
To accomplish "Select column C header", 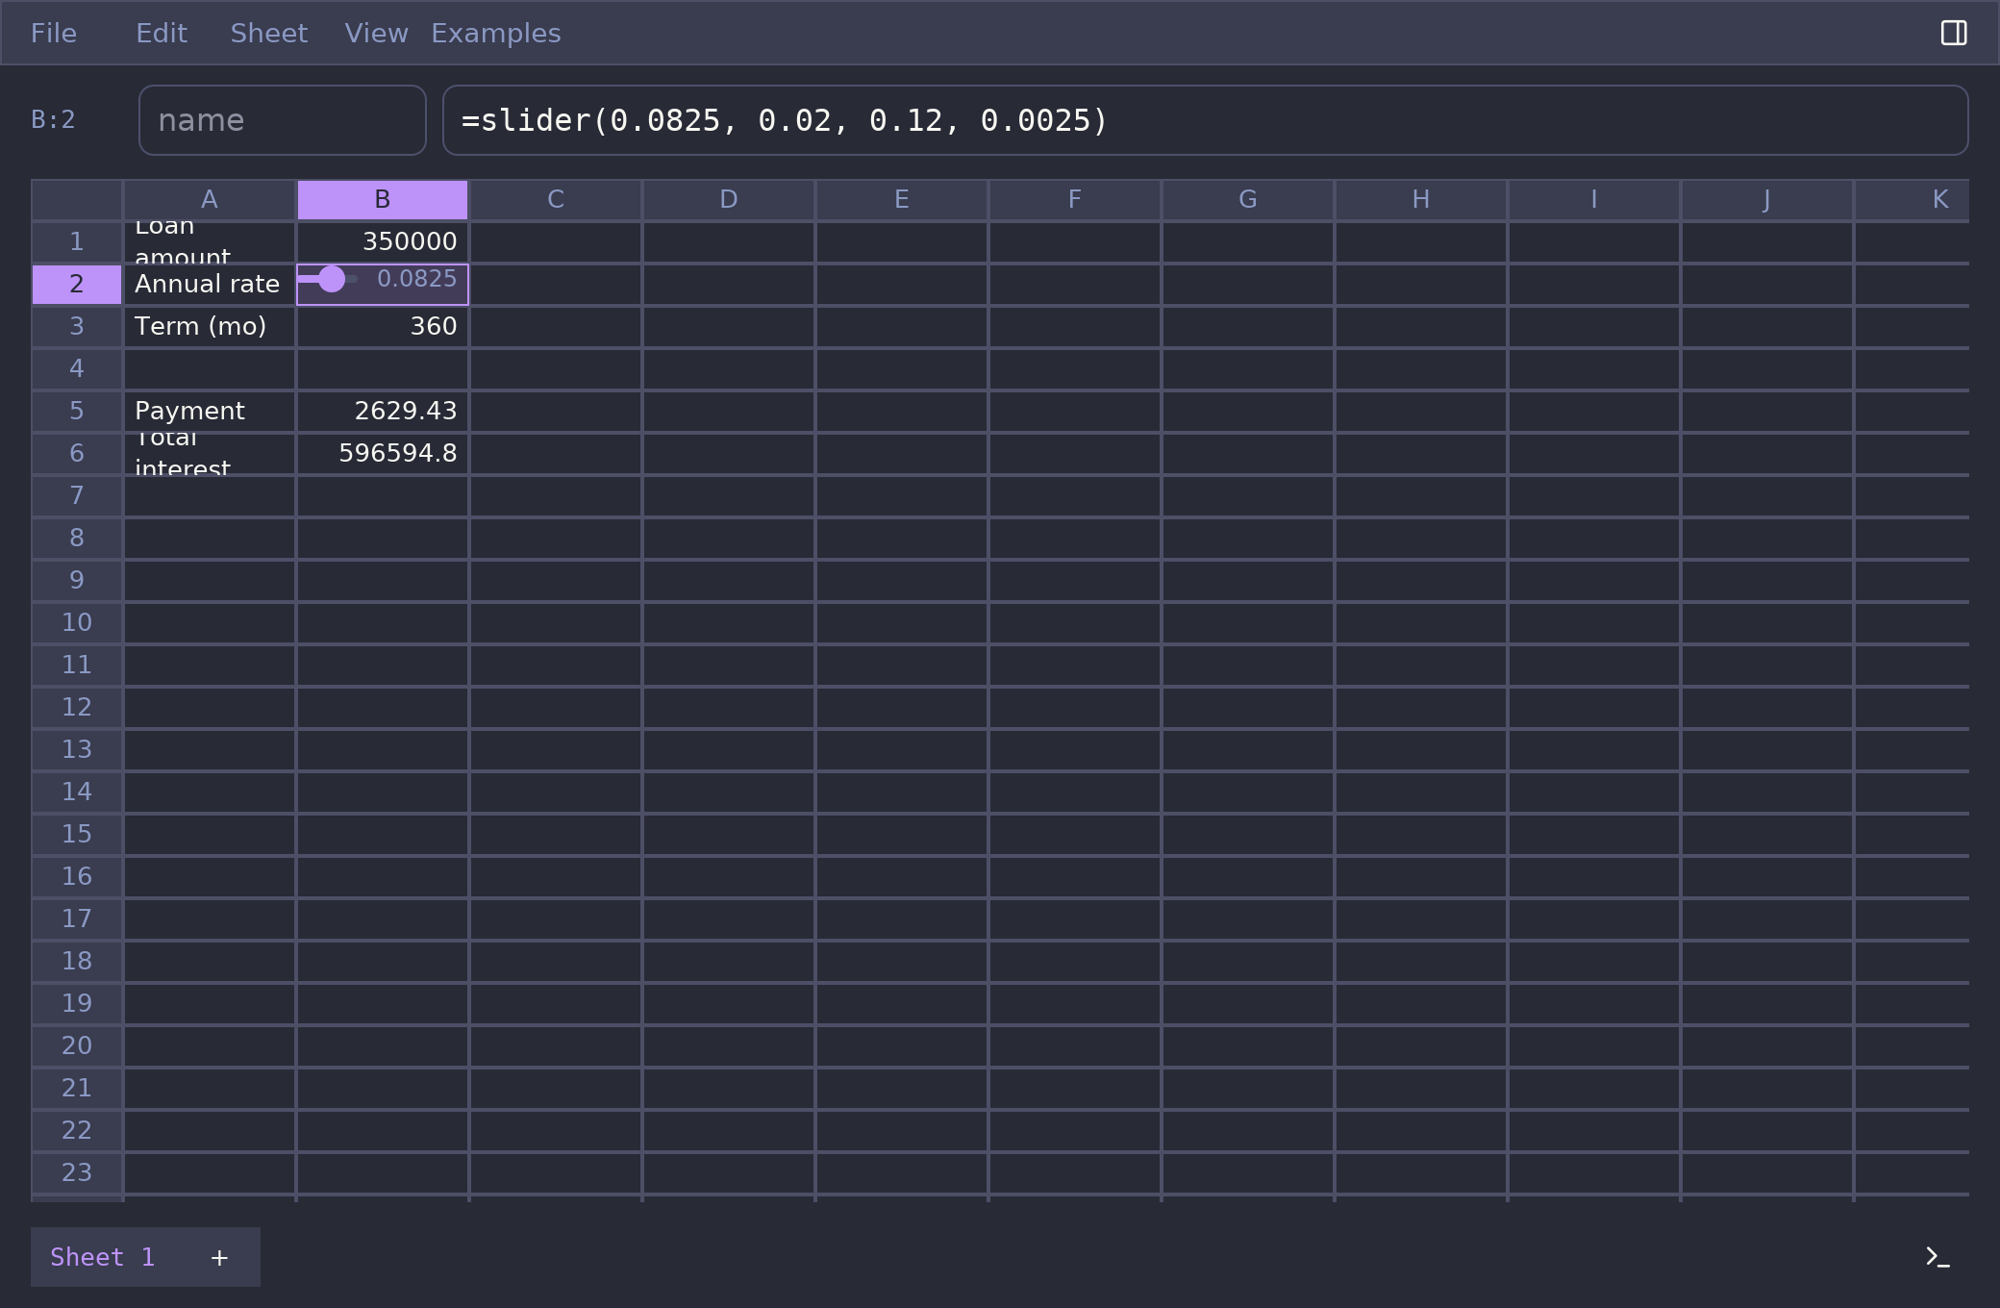I will click(556, 200).
